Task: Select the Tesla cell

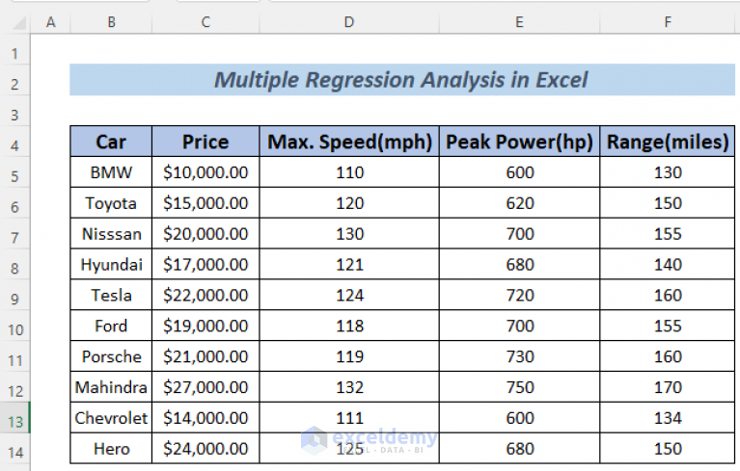Action: [111, 295]
